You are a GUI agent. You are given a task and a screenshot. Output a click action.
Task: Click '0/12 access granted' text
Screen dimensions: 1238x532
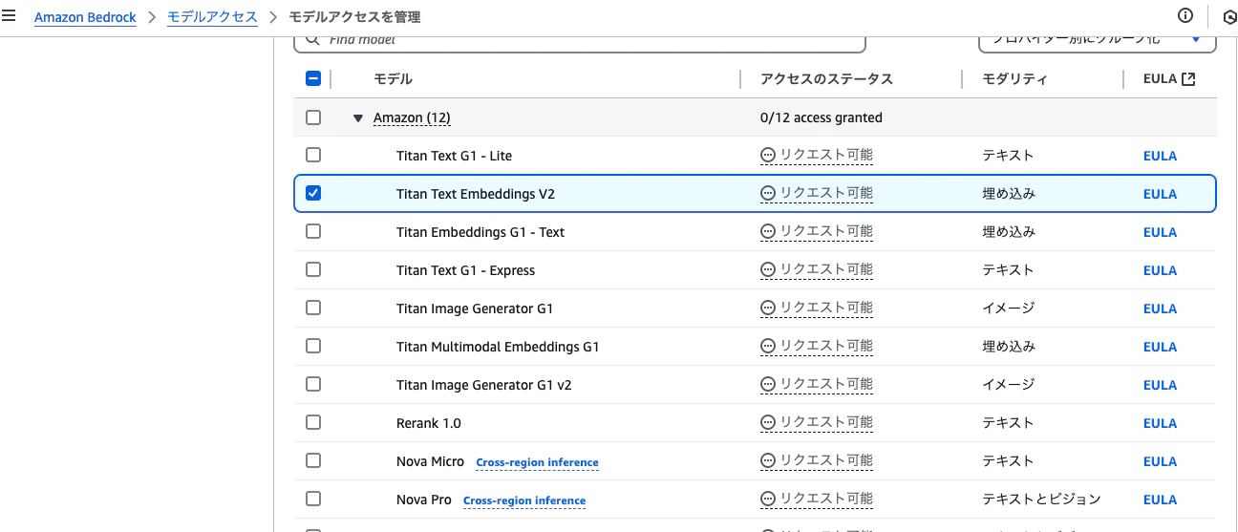point(822,117)
